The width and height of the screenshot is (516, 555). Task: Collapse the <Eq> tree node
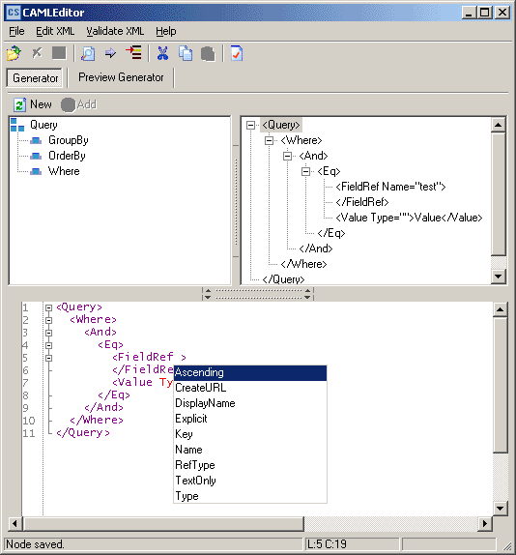point(306,172)
